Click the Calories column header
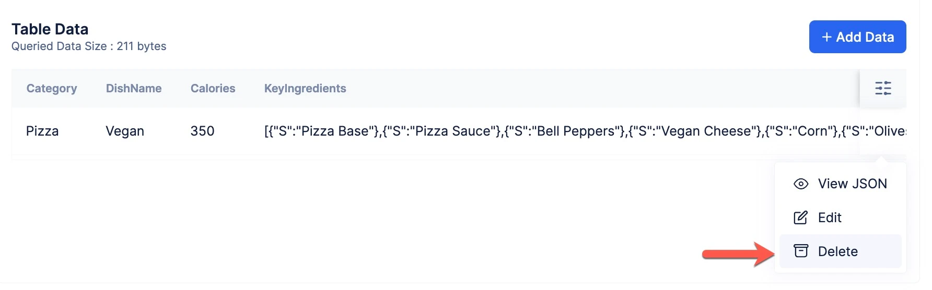 [x=213, y=88]
